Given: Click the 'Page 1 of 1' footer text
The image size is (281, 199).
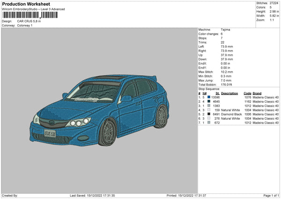Looking at the screenshot, I should pyautogui.click(x=271, y=196).
